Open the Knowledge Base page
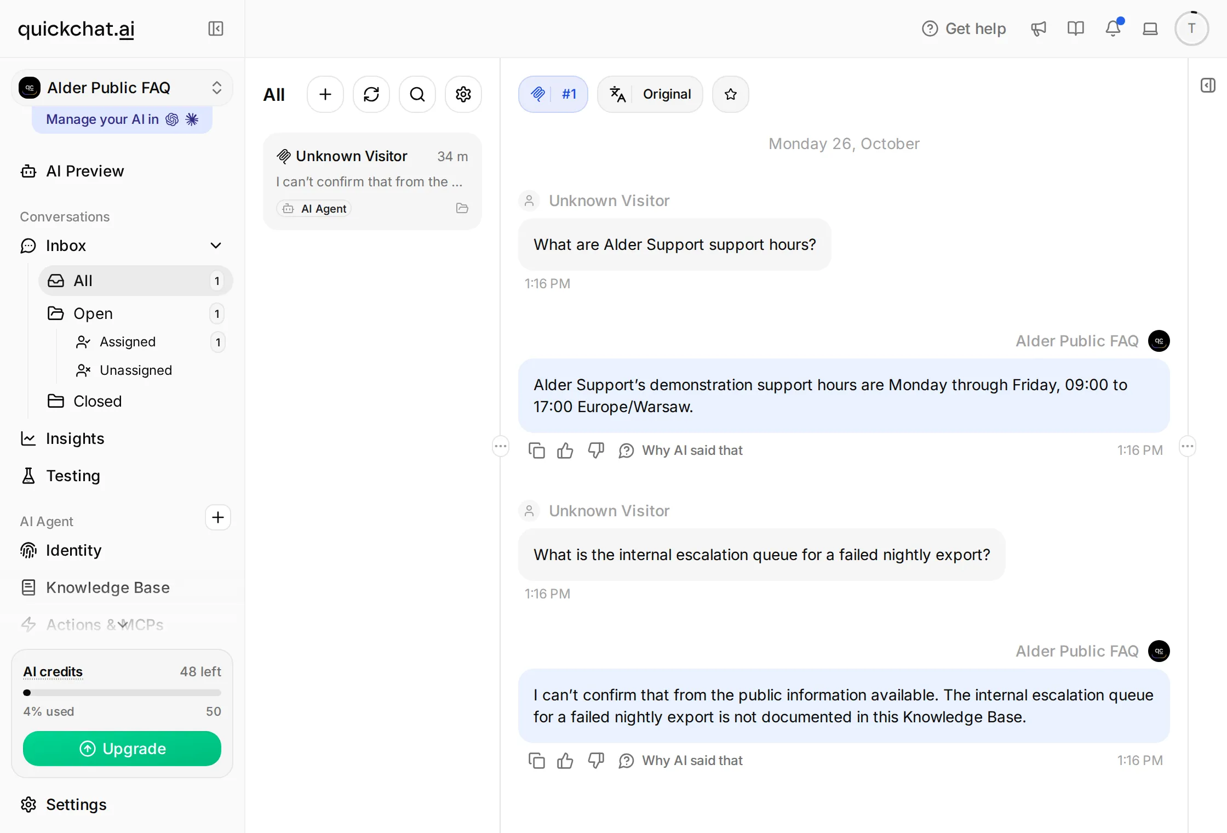 tap(122, 587)
